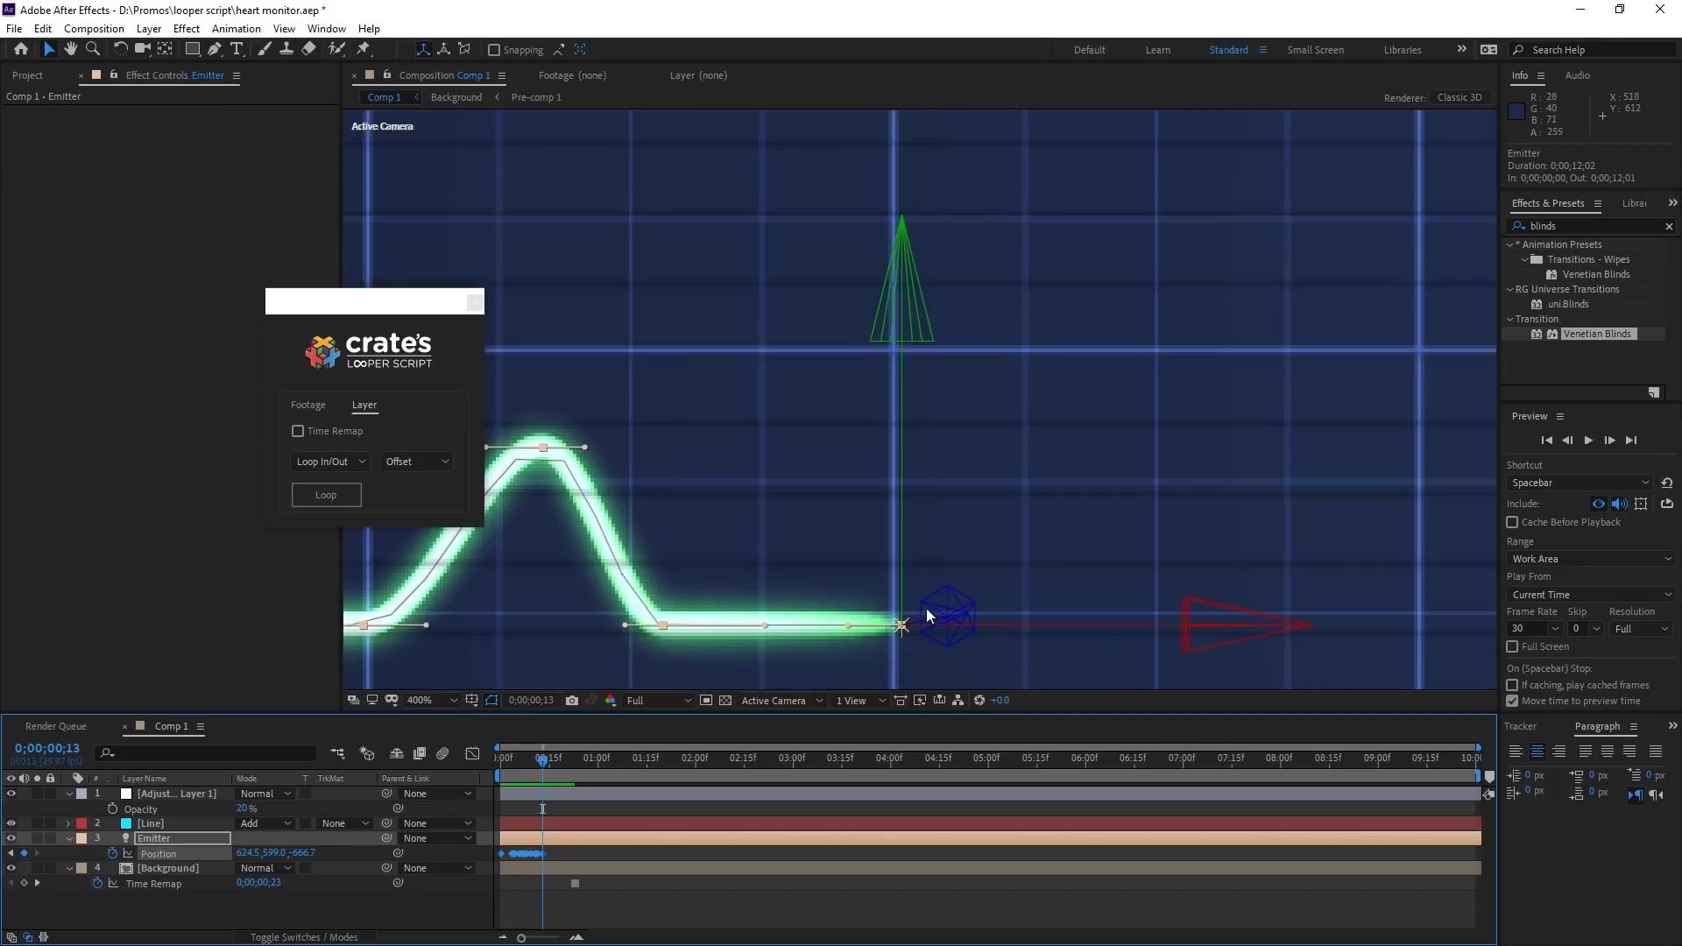Switch to the Audio panel tab
Screen dimensions: 1682x946
tap(1578, 75)
